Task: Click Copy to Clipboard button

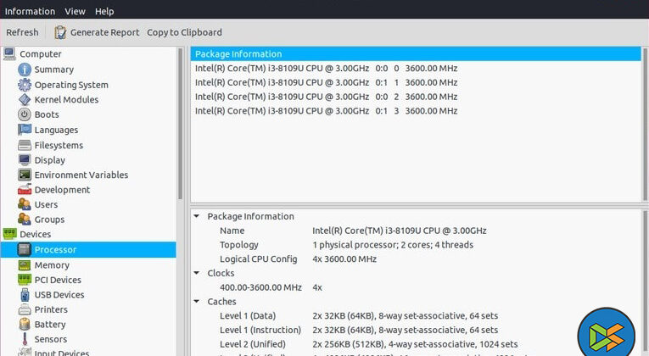Action: pyautogui.click(x=184, y=32)
